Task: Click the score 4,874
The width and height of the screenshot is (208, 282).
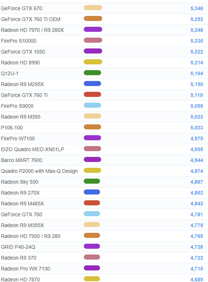Action: 197,171
